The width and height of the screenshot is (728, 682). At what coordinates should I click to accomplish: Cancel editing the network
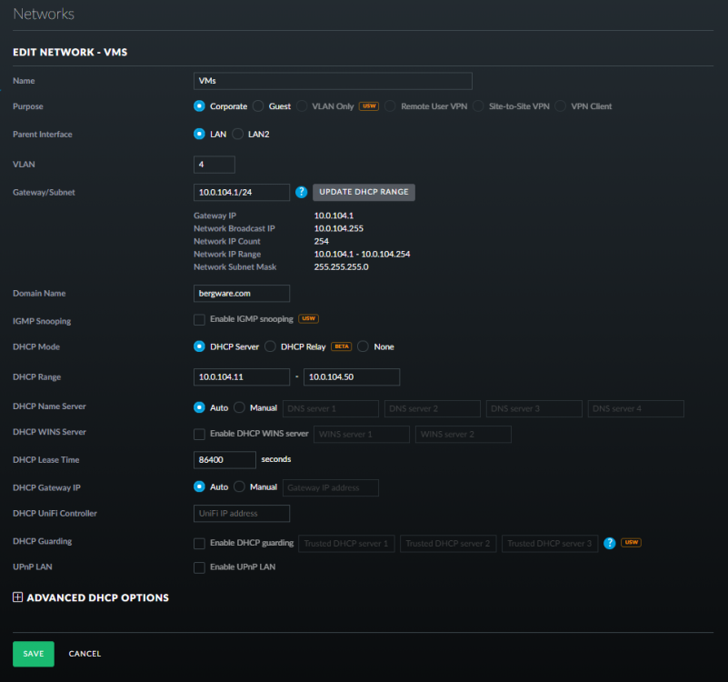click(x=85, y=654)
